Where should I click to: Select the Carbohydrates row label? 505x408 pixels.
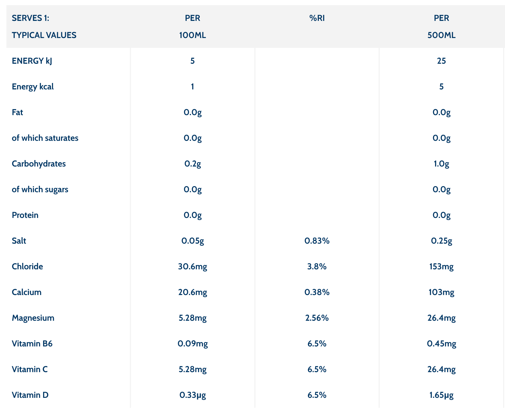point(39,164)
